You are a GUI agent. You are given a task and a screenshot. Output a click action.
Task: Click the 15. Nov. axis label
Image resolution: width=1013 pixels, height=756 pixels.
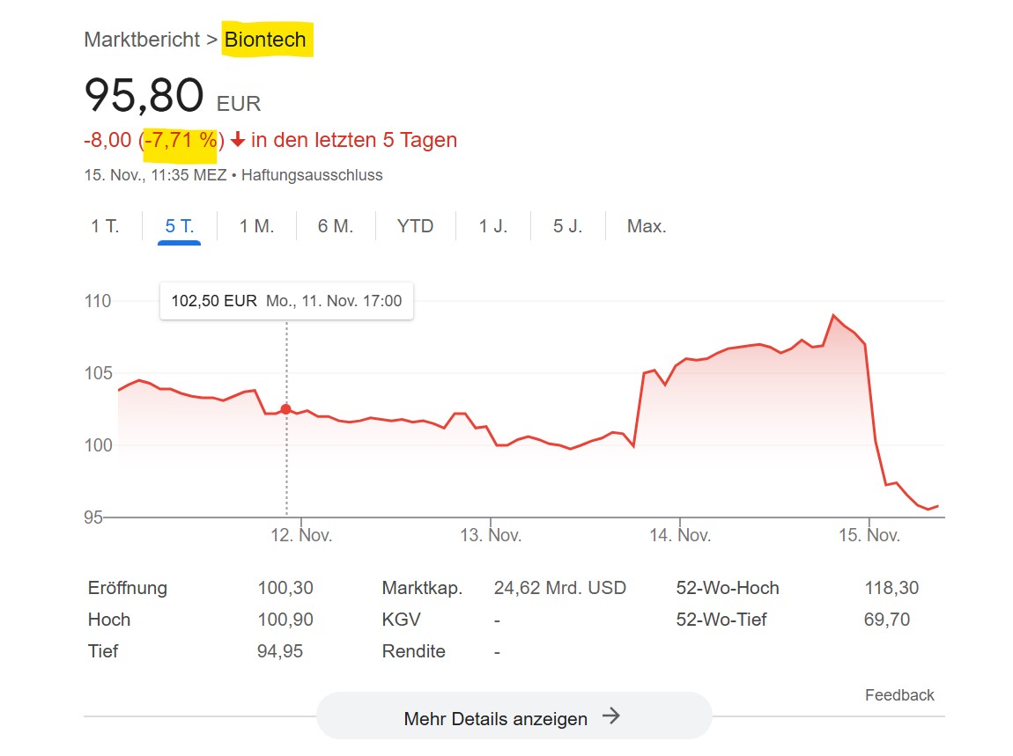[x=869, y=535]
